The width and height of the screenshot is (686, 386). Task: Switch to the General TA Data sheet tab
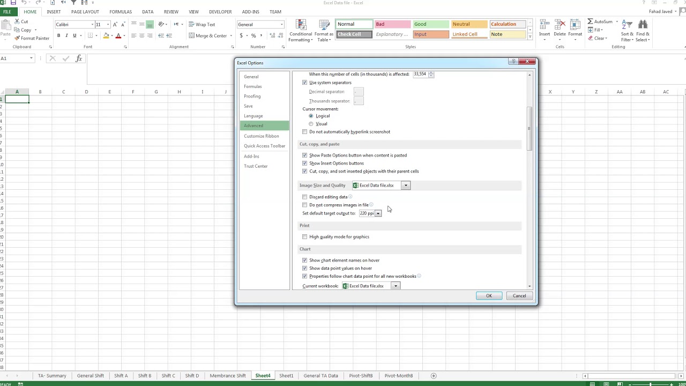(321, 376)
